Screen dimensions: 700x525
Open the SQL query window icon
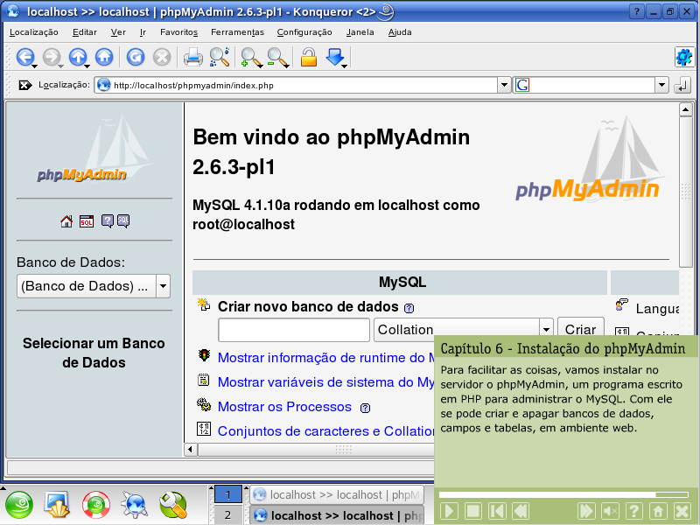point(86,221)
